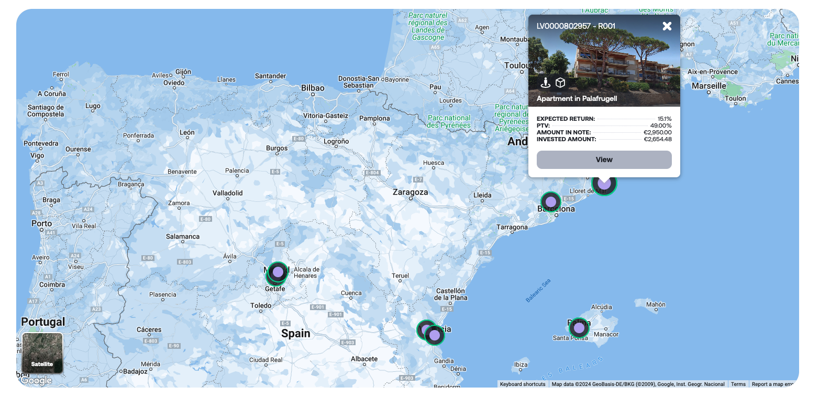Click the Tarragona city label
Image resolution: width=819 pixels, height=398 pixels.
512,228
